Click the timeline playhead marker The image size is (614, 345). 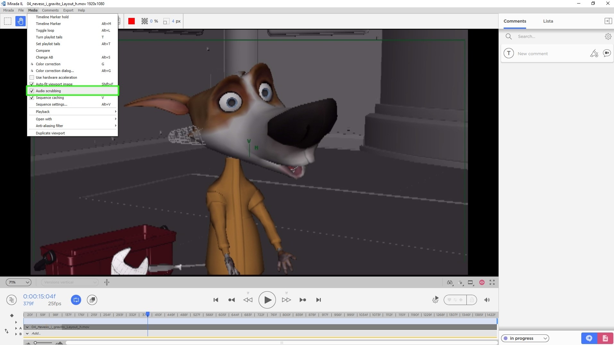(x=148, y=314)
